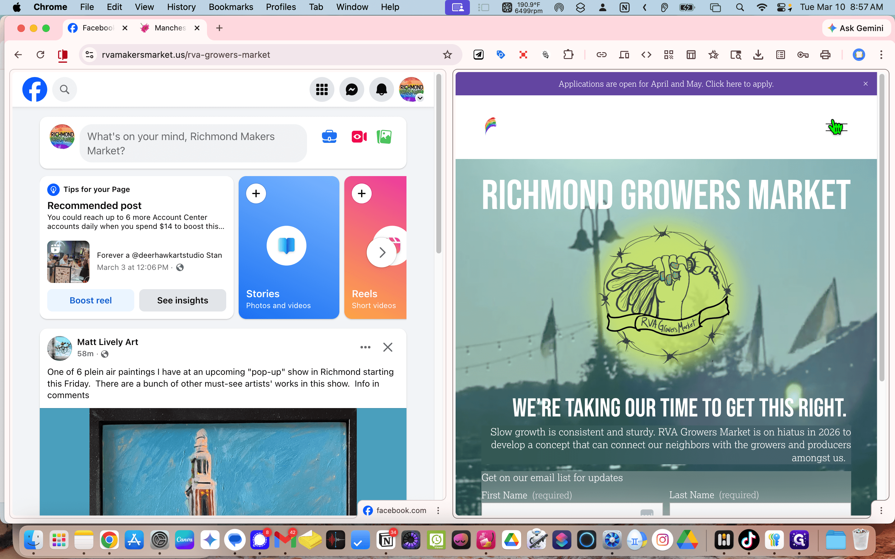Switch to the Manchester tab
This screenshot has height=559, width=895.
[170, 28]
